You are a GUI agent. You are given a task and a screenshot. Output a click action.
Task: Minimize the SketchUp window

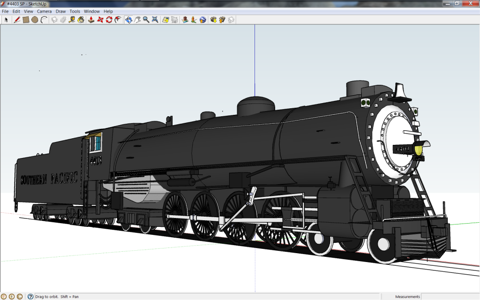[448, 3]
